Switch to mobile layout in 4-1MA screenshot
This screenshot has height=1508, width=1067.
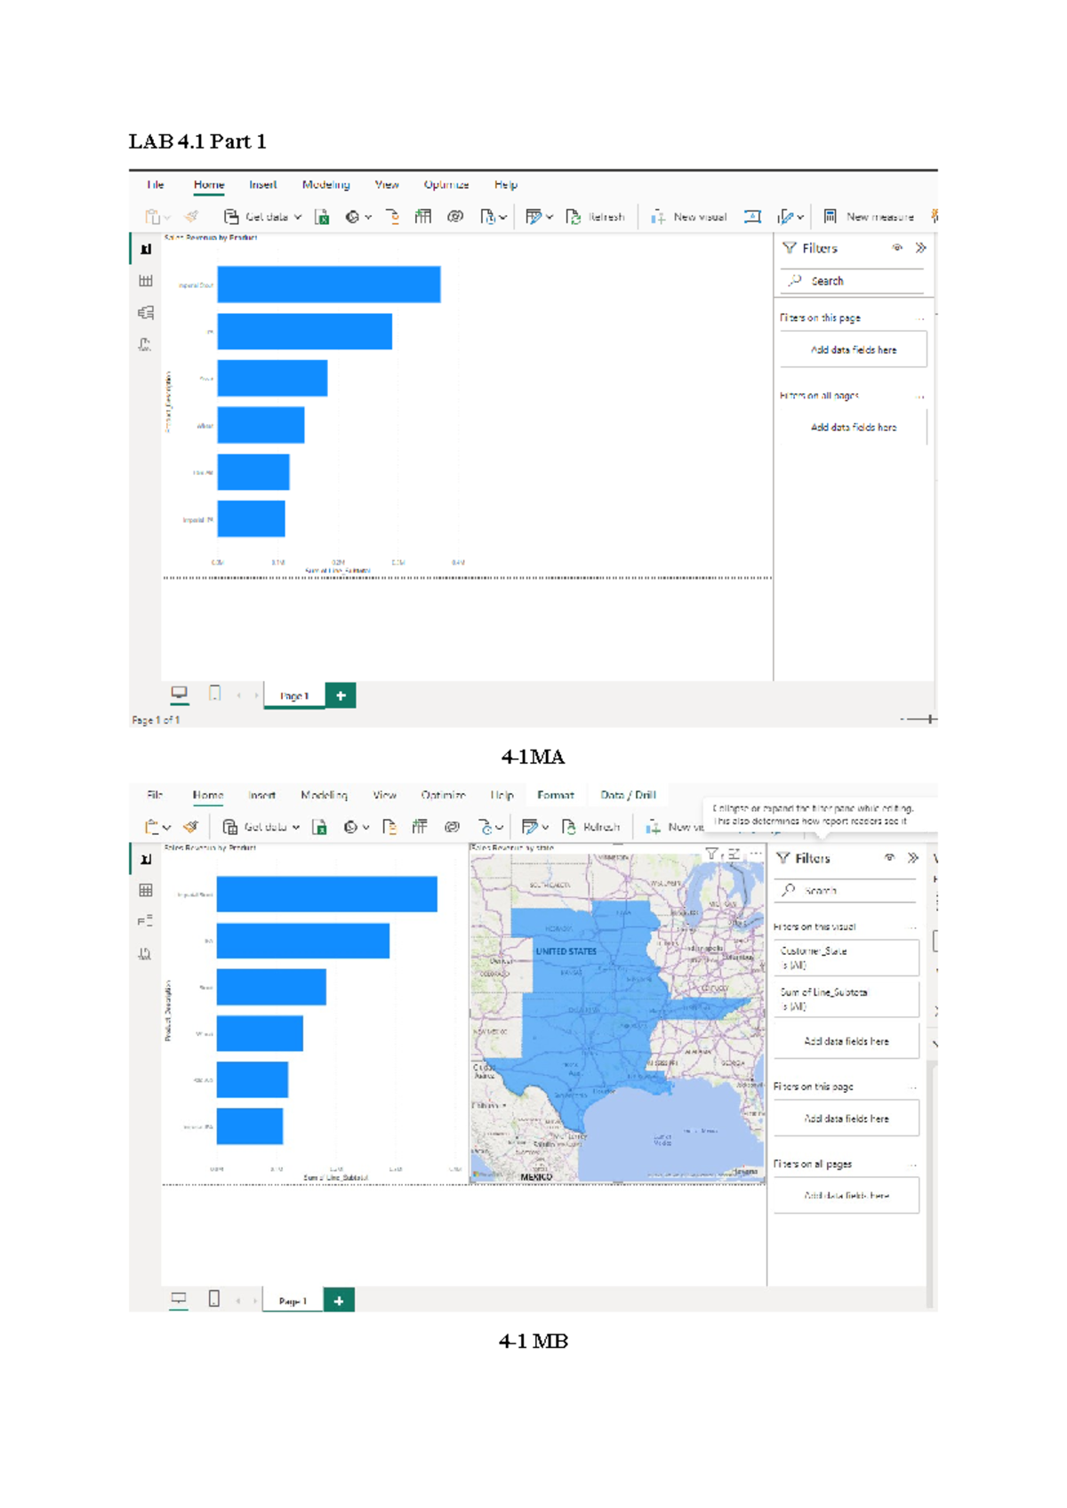pos(214,694)
